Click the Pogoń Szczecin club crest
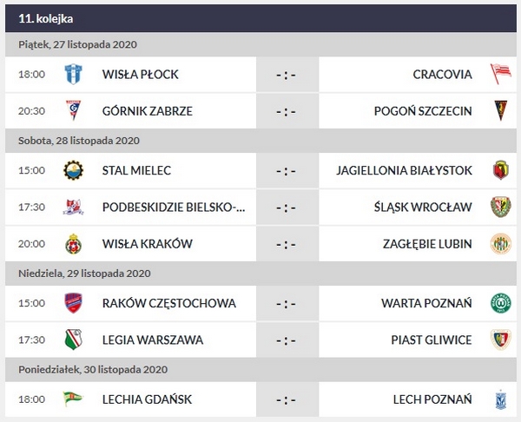521x422 pixels. [x=500, y=111]
